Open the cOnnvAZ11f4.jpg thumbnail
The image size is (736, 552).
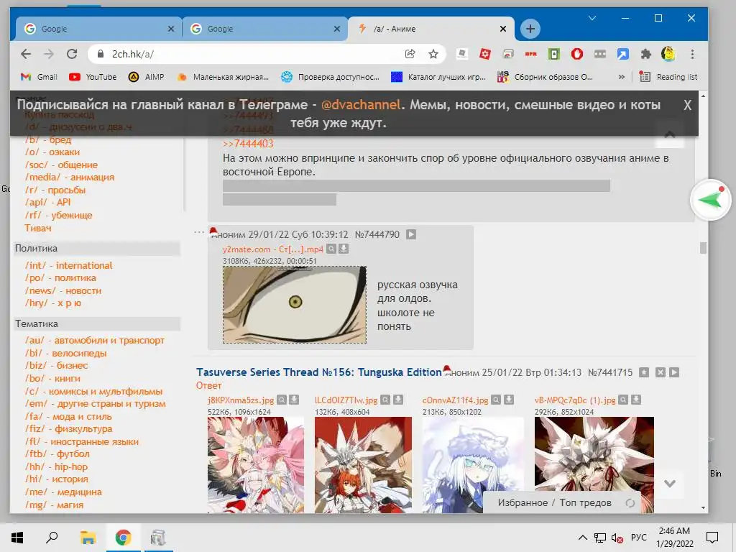pyautogui.click(x=473, y=465)
